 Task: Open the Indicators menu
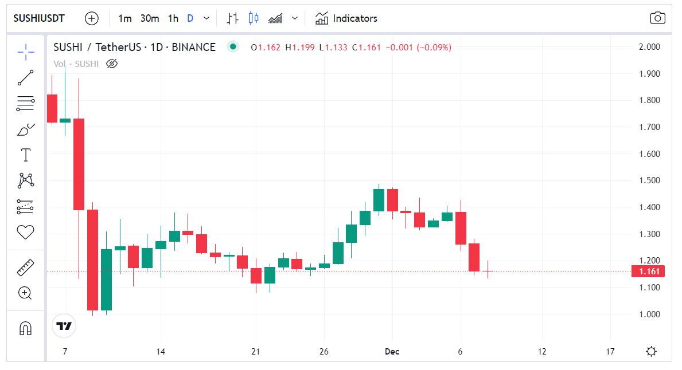tap(346, 18)
